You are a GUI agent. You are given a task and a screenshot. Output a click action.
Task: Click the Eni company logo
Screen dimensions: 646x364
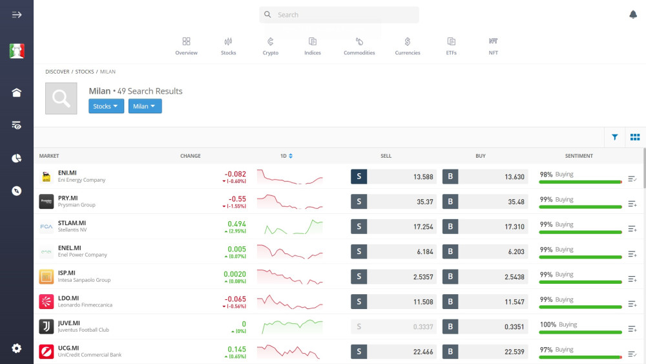pos(46,177)
